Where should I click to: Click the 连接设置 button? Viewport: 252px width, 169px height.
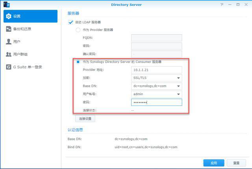(85, 119)
